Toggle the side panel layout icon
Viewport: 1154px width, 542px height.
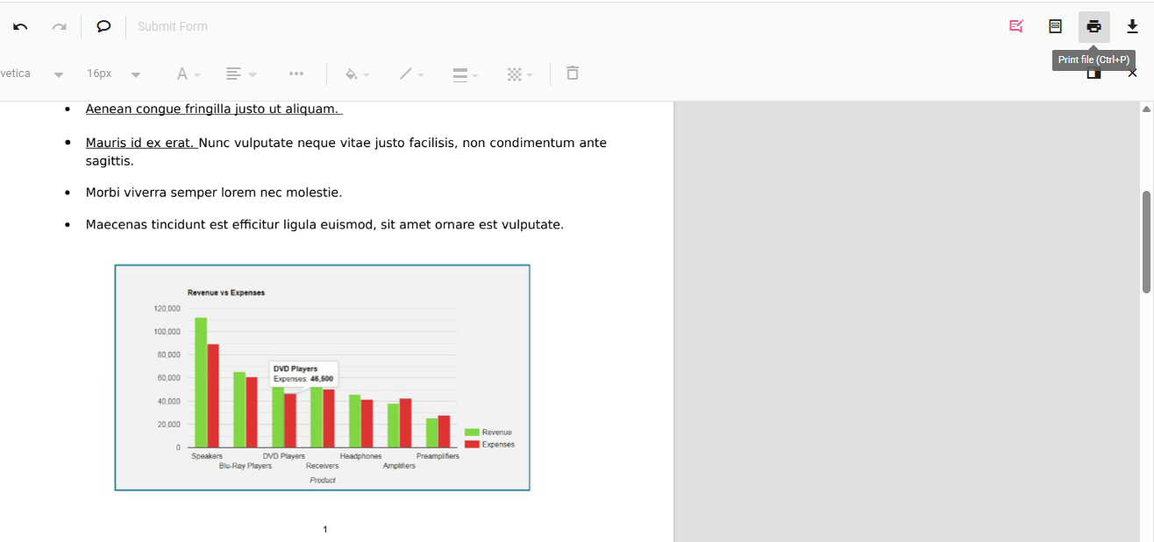pos(1093,75)
